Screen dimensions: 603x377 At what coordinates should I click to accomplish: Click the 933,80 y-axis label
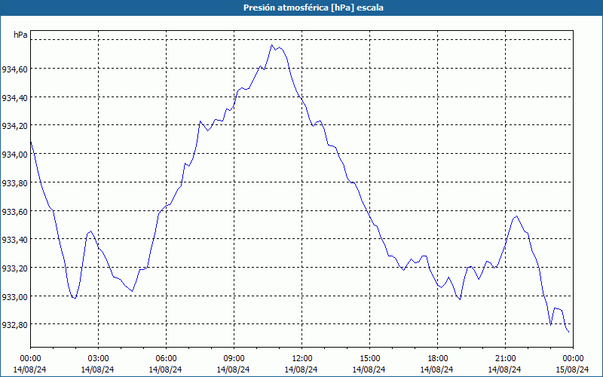pos(14,183)
